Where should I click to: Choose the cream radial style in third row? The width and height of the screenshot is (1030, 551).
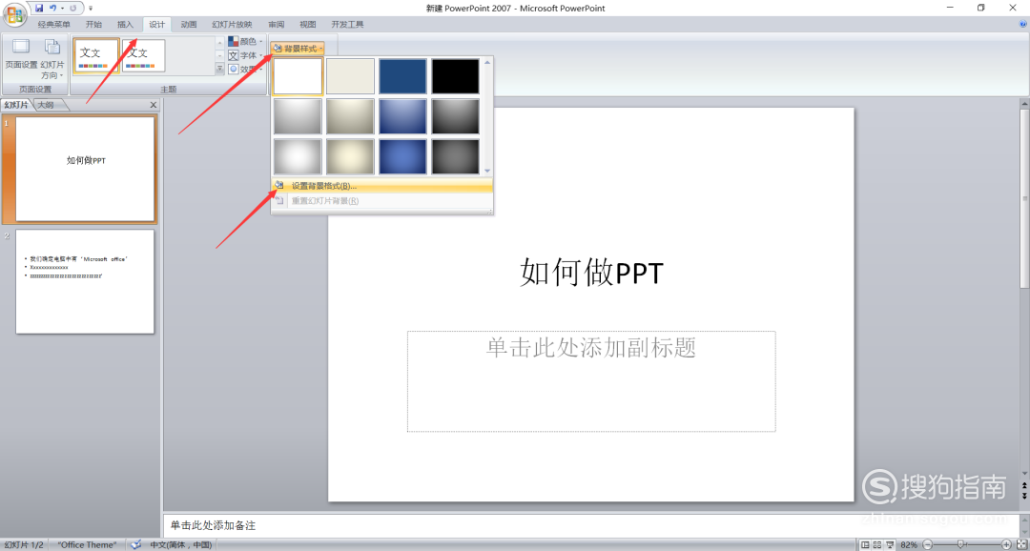point(350,156)
